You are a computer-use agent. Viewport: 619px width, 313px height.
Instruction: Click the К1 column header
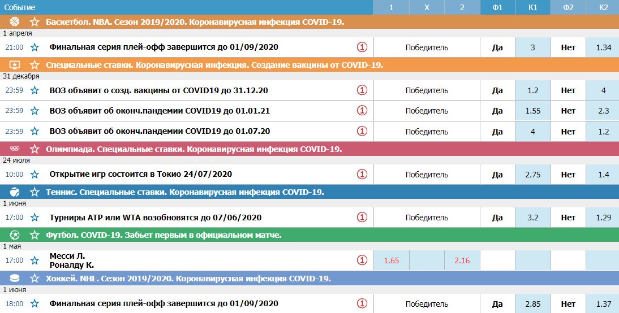click(533, 7)
